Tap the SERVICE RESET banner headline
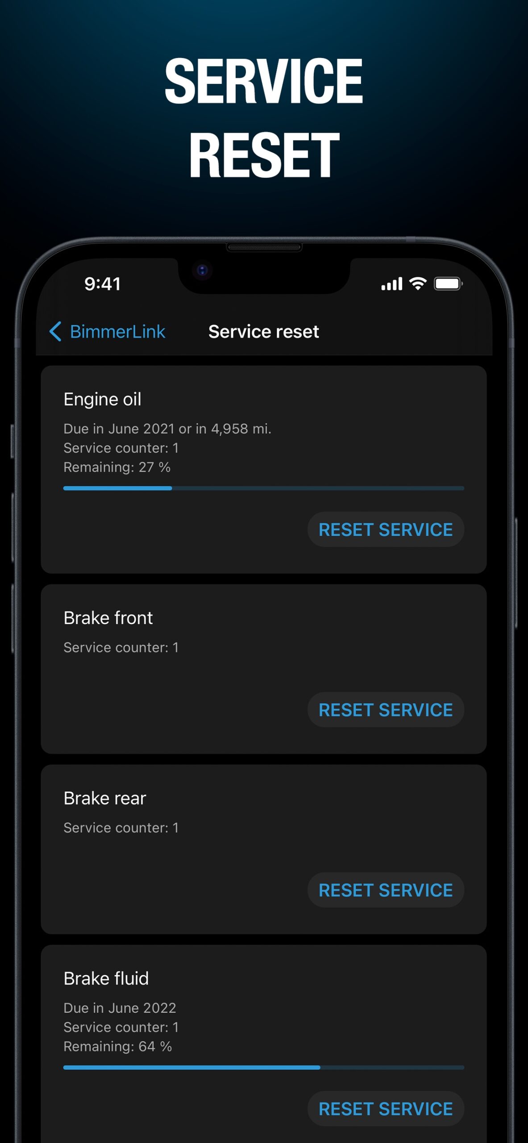528x1143 pixels. coord(264,118)
